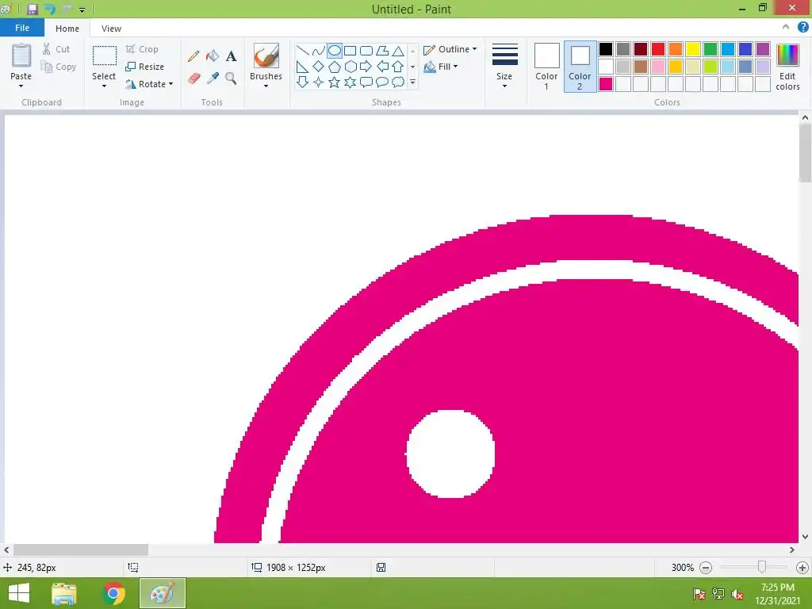Pick the black color swatch
The height and width of the screenshot is (609, 812).
coord(605,49)
